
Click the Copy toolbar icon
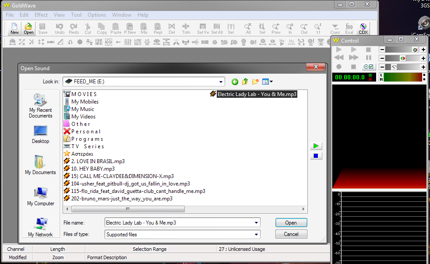point(102,29)
